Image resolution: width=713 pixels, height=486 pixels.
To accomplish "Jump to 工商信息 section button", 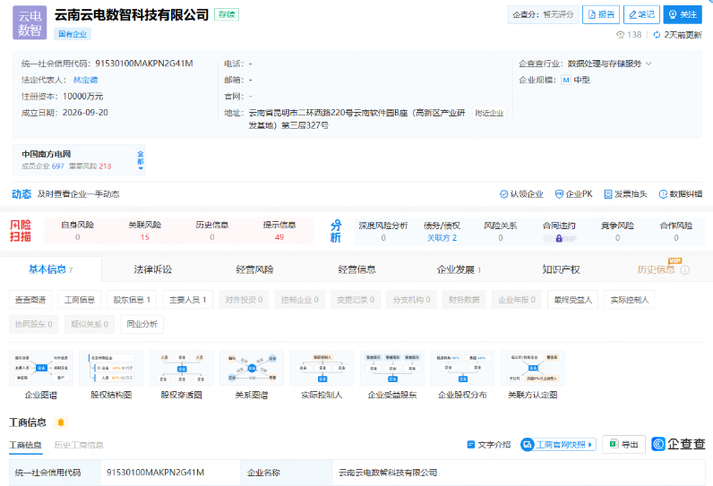I will click(80, 300).
